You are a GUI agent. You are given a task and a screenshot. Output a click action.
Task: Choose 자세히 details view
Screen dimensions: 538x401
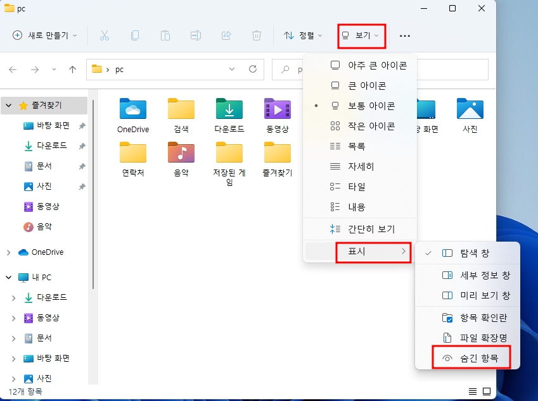pyautogui.click(x=361, y=166)
